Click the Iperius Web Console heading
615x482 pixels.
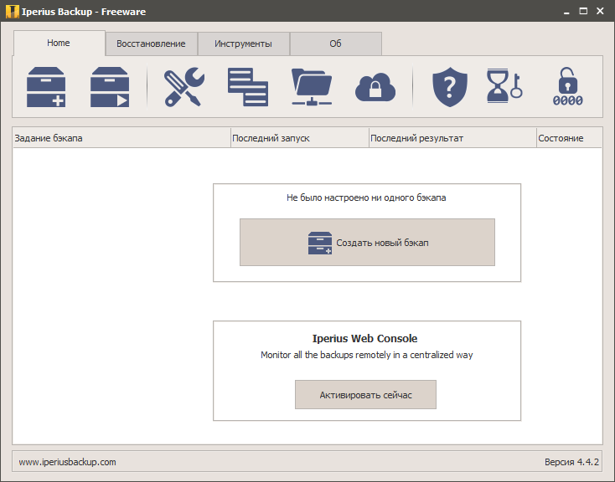[364, 338]
